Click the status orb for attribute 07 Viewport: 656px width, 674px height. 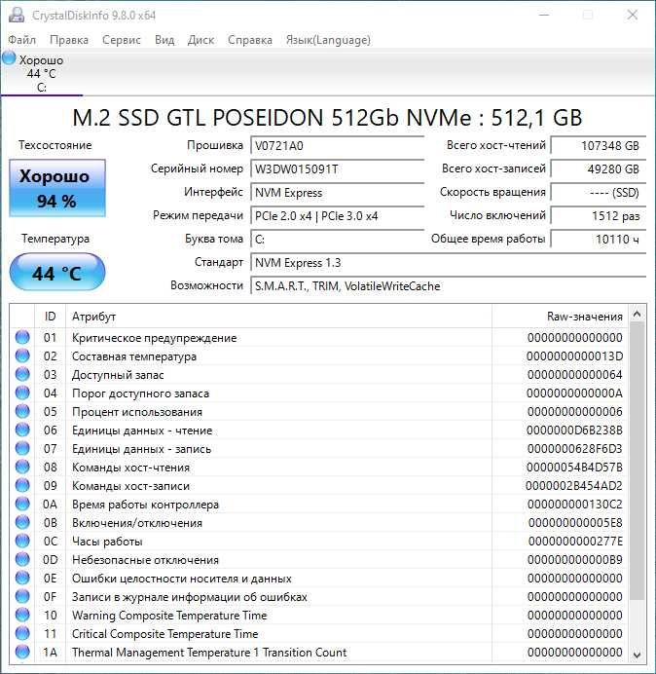22,448
